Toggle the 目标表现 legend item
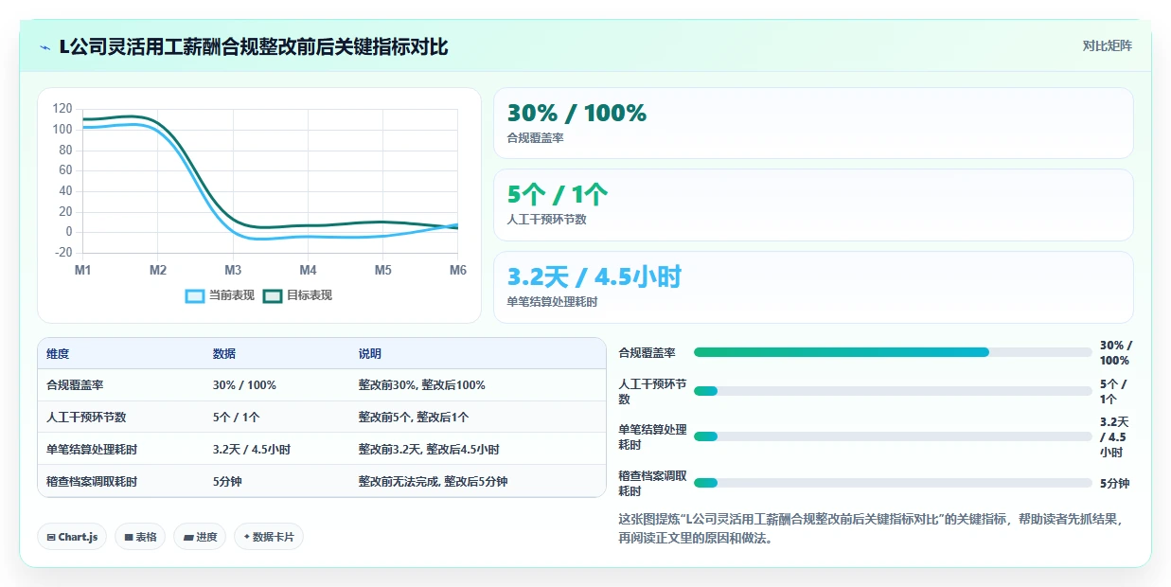The width and height of the screenshot is (1171, 587). [x=297, y=295]
